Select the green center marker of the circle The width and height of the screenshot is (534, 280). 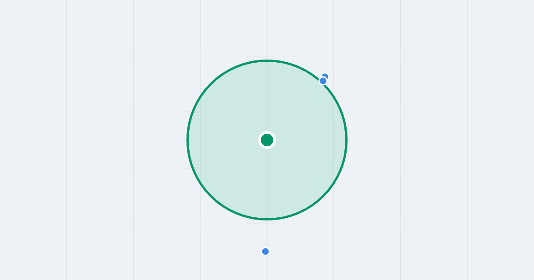[267, 140]
